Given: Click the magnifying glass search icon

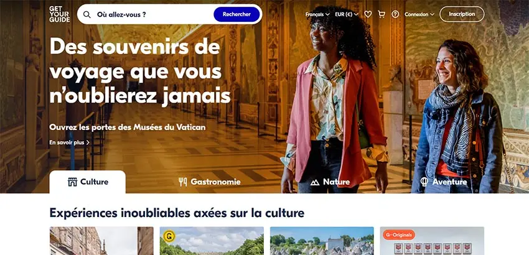Looking at the screenshot, I should pos(87,14).
